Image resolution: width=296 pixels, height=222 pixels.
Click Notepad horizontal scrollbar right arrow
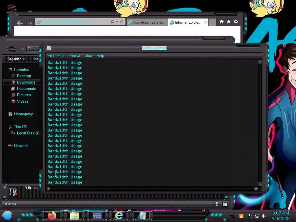[x=256, y=188]
